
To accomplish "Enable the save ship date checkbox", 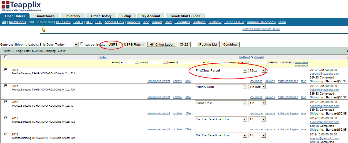I will point(82,44).
